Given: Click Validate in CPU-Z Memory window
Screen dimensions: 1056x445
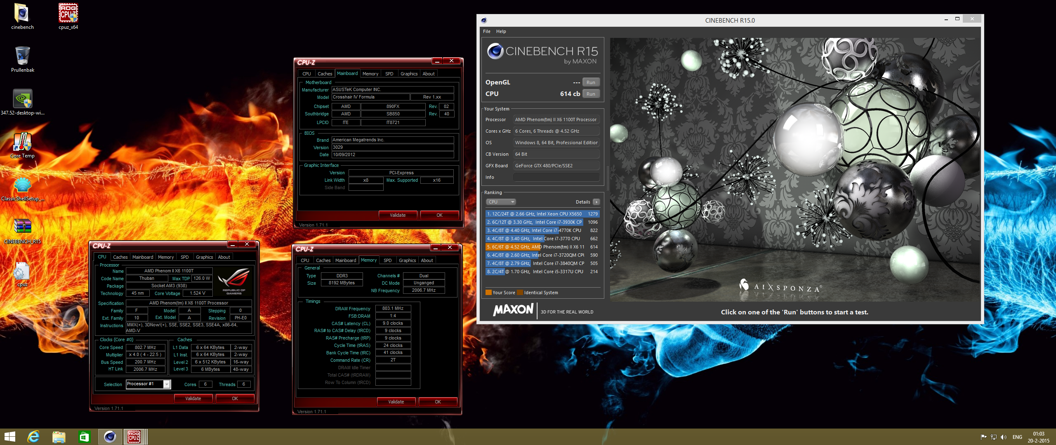Looking at the screenshot, I should coord(396,402).
